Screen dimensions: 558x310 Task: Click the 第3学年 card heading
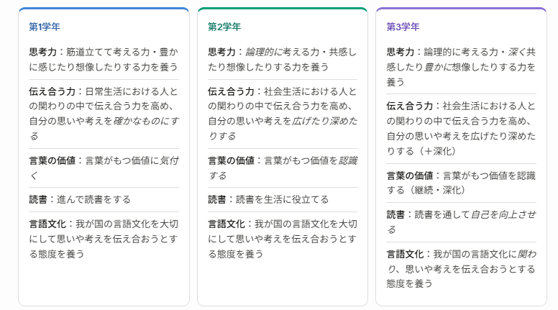pos(402,27)
